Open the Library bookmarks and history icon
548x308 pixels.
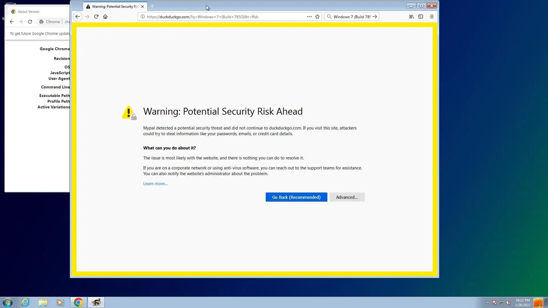411,17
